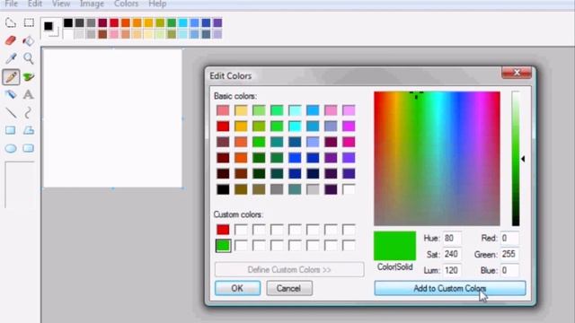The image size is (575, 323).
Task: Open the Help menu
Action: pyautogui.click(x=157, y=4)
